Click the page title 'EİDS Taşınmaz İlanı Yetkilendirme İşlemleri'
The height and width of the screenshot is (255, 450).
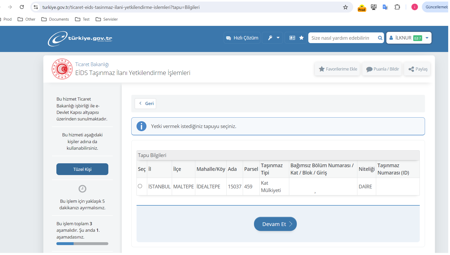[133, 73]
